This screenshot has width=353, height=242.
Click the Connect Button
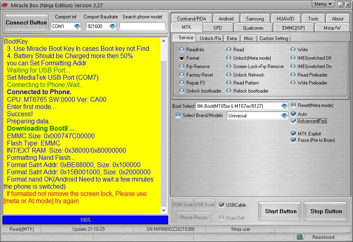pos(27,23)
